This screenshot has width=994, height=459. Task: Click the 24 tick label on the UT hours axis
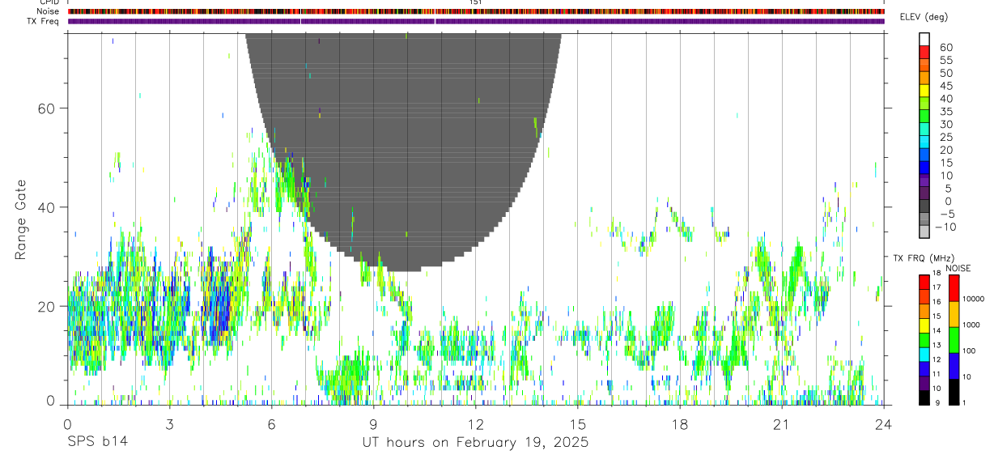883,424
